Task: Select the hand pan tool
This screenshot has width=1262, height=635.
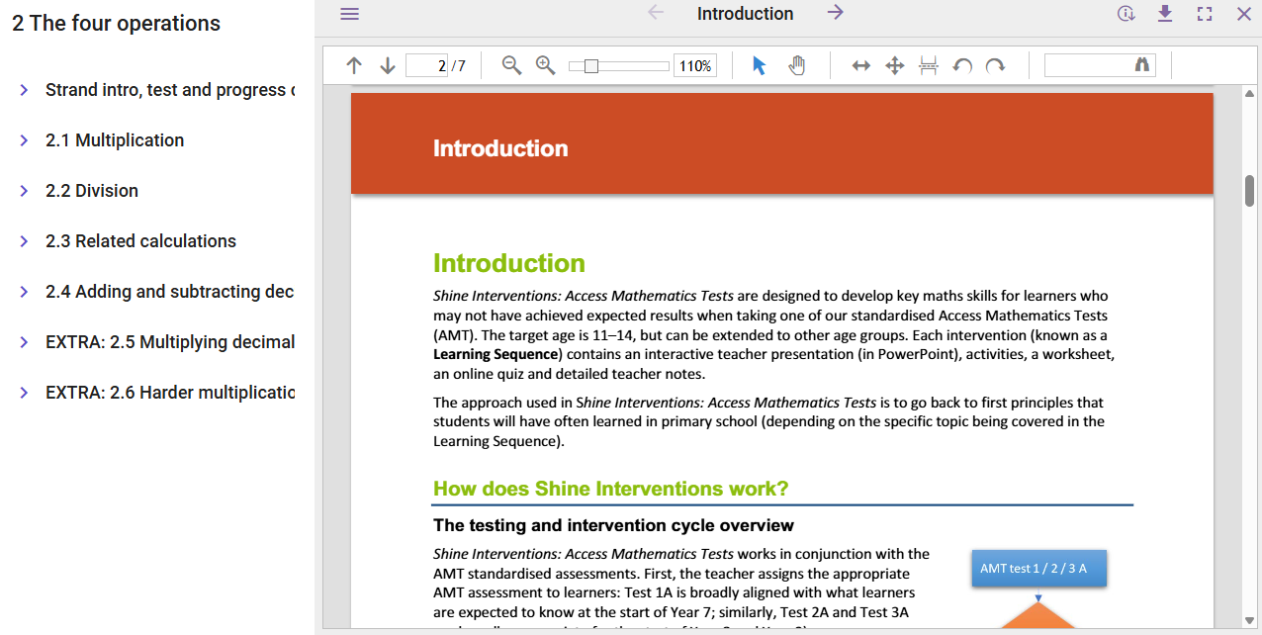Action: (x=796, y=66)
